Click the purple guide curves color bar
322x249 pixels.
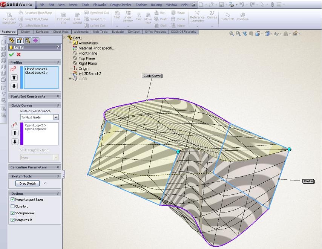[22, 133]
